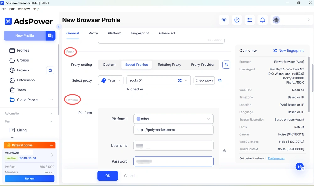314x186 pixels.
Task: Open the Preferences link
Action: (x=276, y=158)
